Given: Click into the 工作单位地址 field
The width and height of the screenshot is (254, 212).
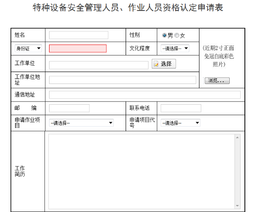Looking at the screenshot, I should click(122, 80).
